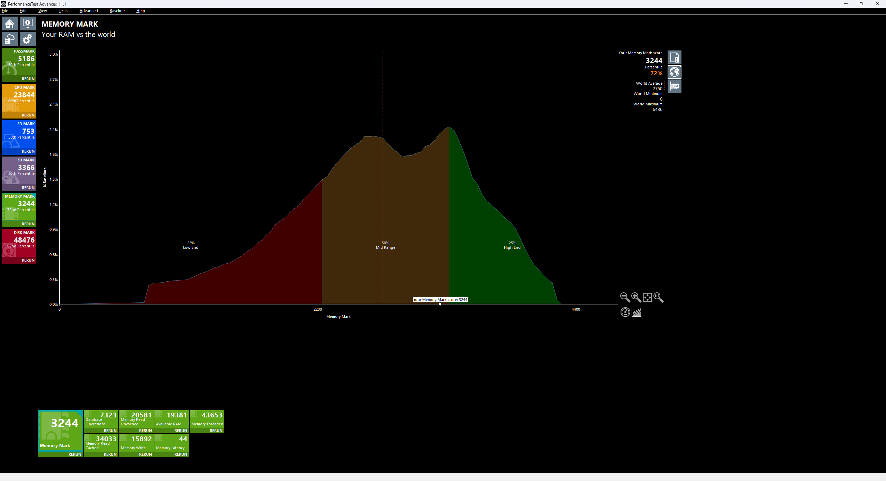Image resolution: width=886 pixels, height=481 pixels.
Task: Click the zoom in magnifier icon
Action: tap(636, 297)
